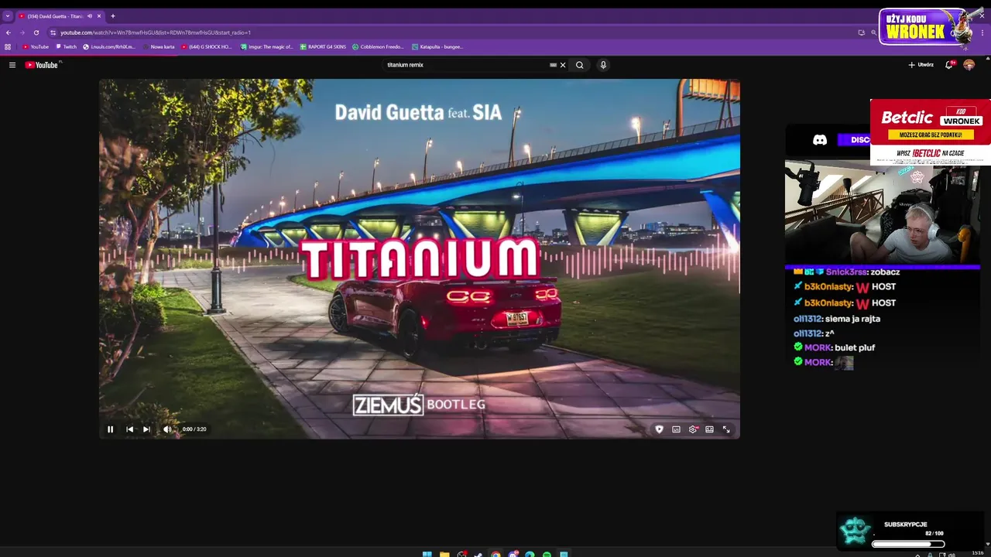
Task: Open the Windows Start menu
Action: pos(427,554)
